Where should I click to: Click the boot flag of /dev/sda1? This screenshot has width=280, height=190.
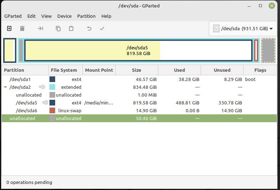pos(250,79)
